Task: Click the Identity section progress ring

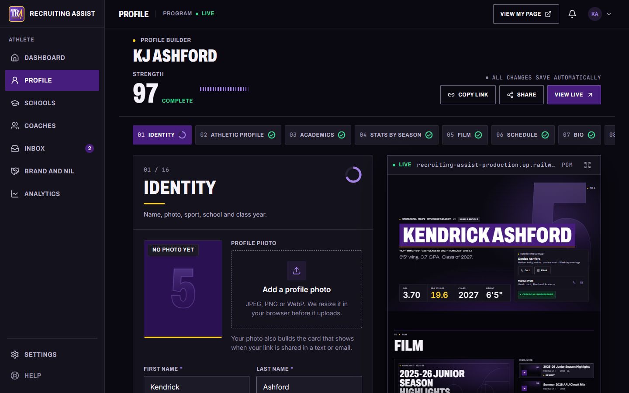Action: (x=353, y=175)
